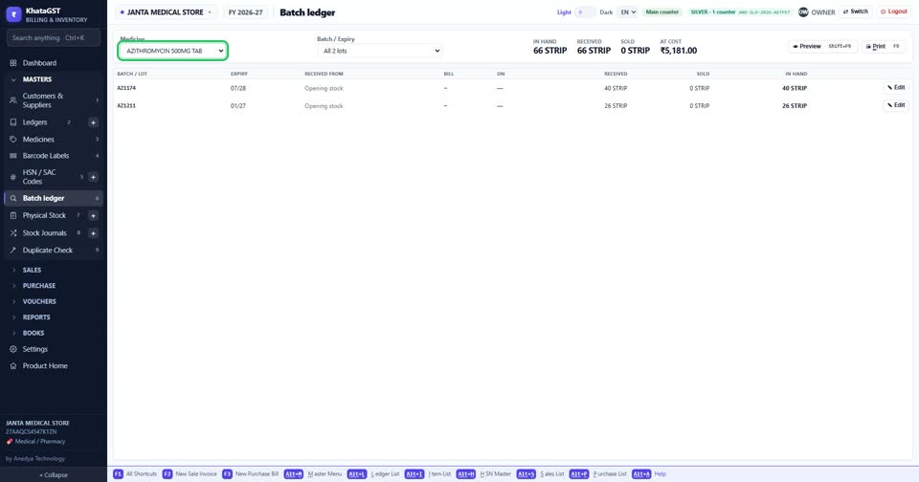The height and width of the screenshot is (482, 919).
Task: Expand the PURCHASE section
Action: [x=54, y=286]
